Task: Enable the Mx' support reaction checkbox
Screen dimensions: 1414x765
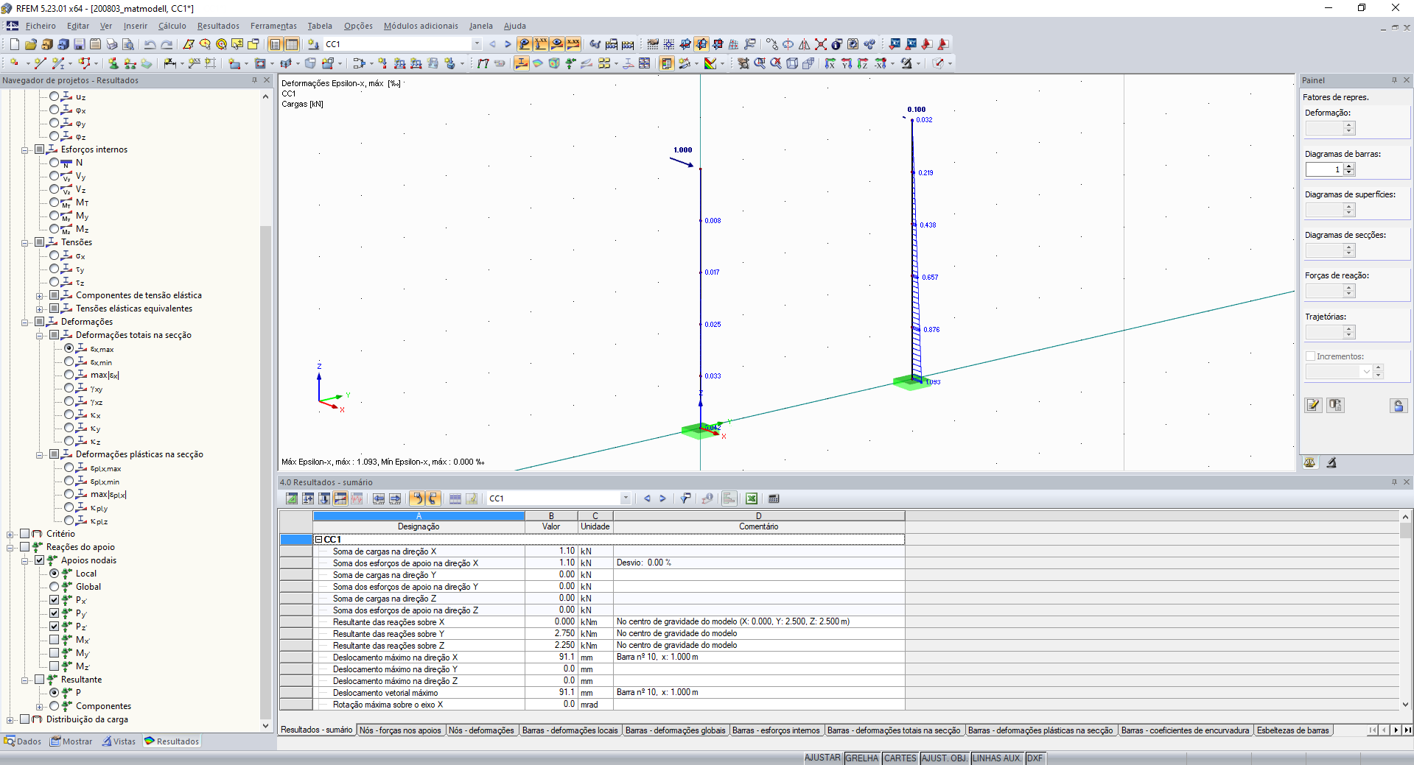Action: point(55,640)
